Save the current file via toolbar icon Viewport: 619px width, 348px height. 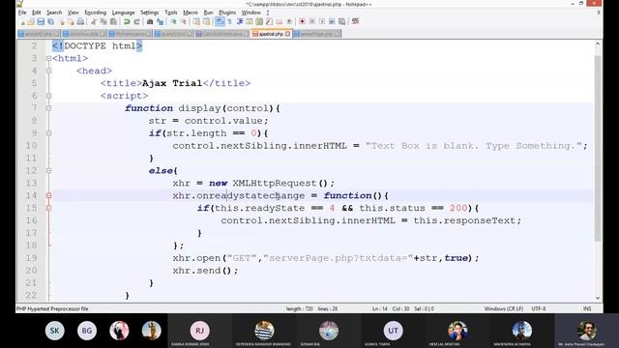tap(41, 21)
